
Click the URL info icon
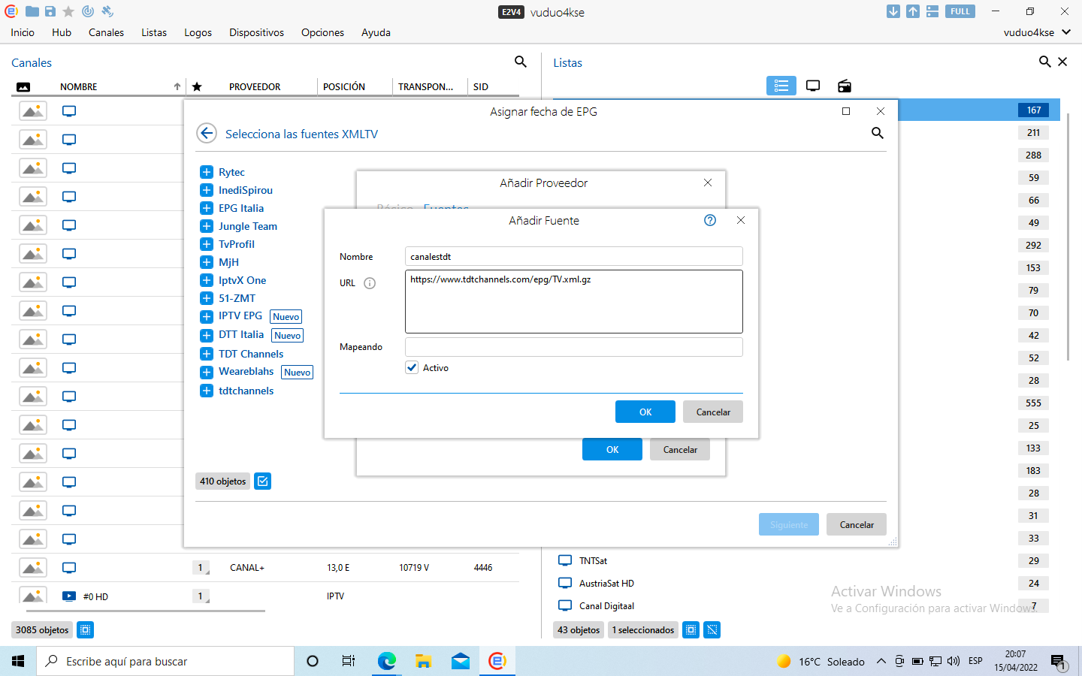(370, 283)
